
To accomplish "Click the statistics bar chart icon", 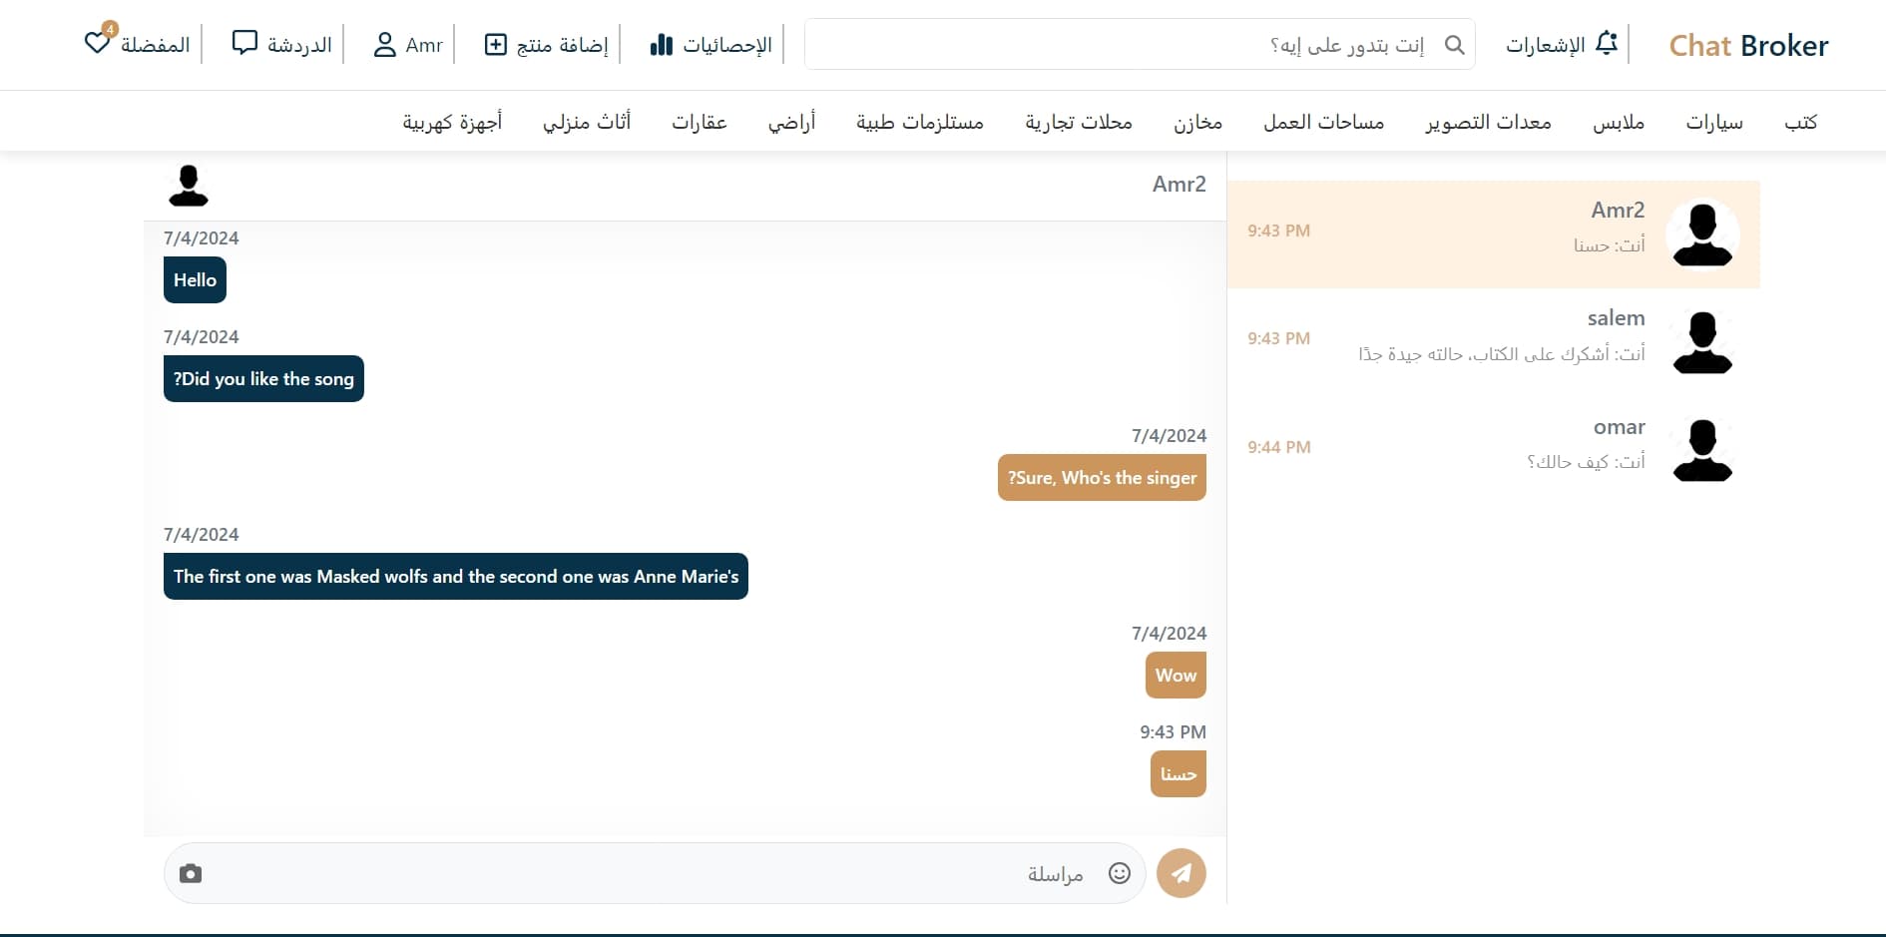I will coord(661,45).
